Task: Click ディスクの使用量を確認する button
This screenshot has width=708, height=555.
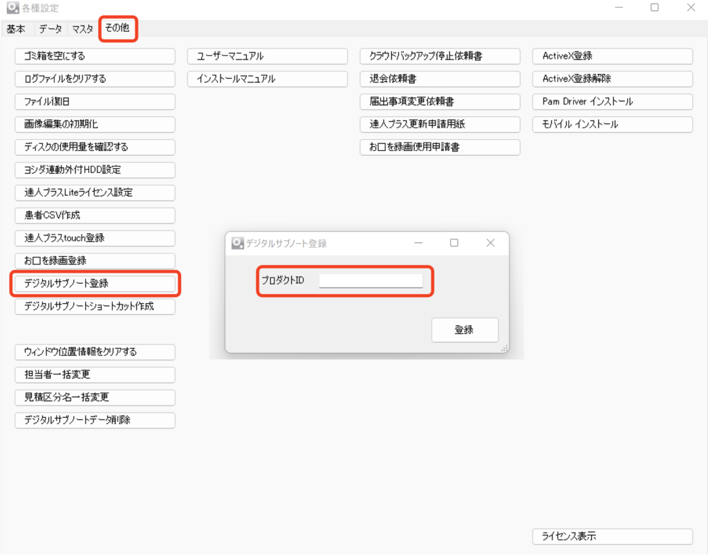Action: pos(95,147)
